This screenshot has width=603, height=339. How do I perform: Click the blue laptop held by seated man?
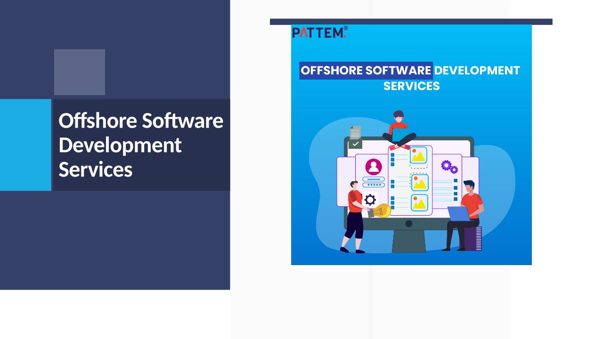point(458,213)
